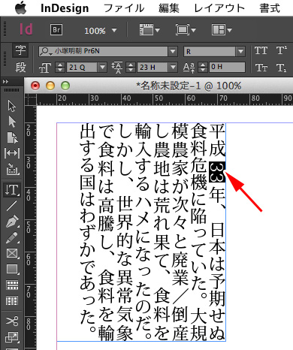Select the Horizontal Grid tool

pyautogui.click(x=12, y=285)
